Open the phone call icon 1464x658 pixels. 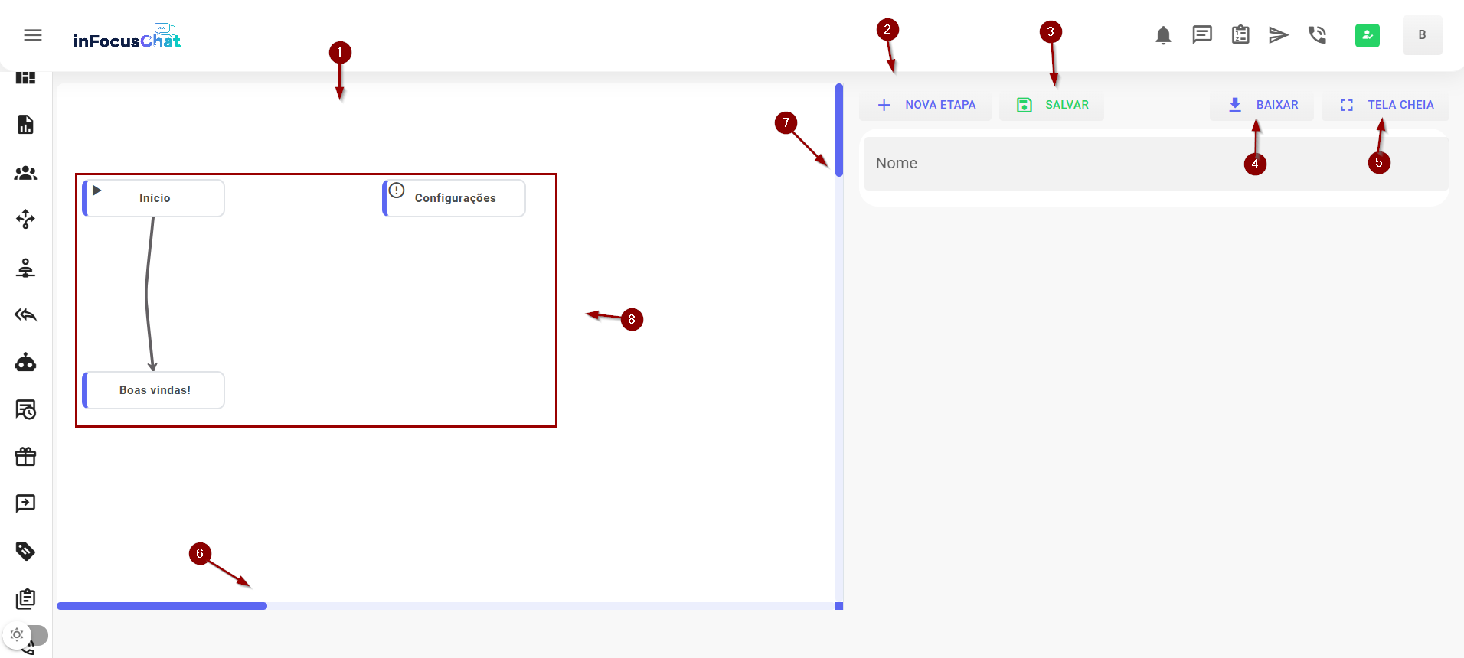(1317, 35)
